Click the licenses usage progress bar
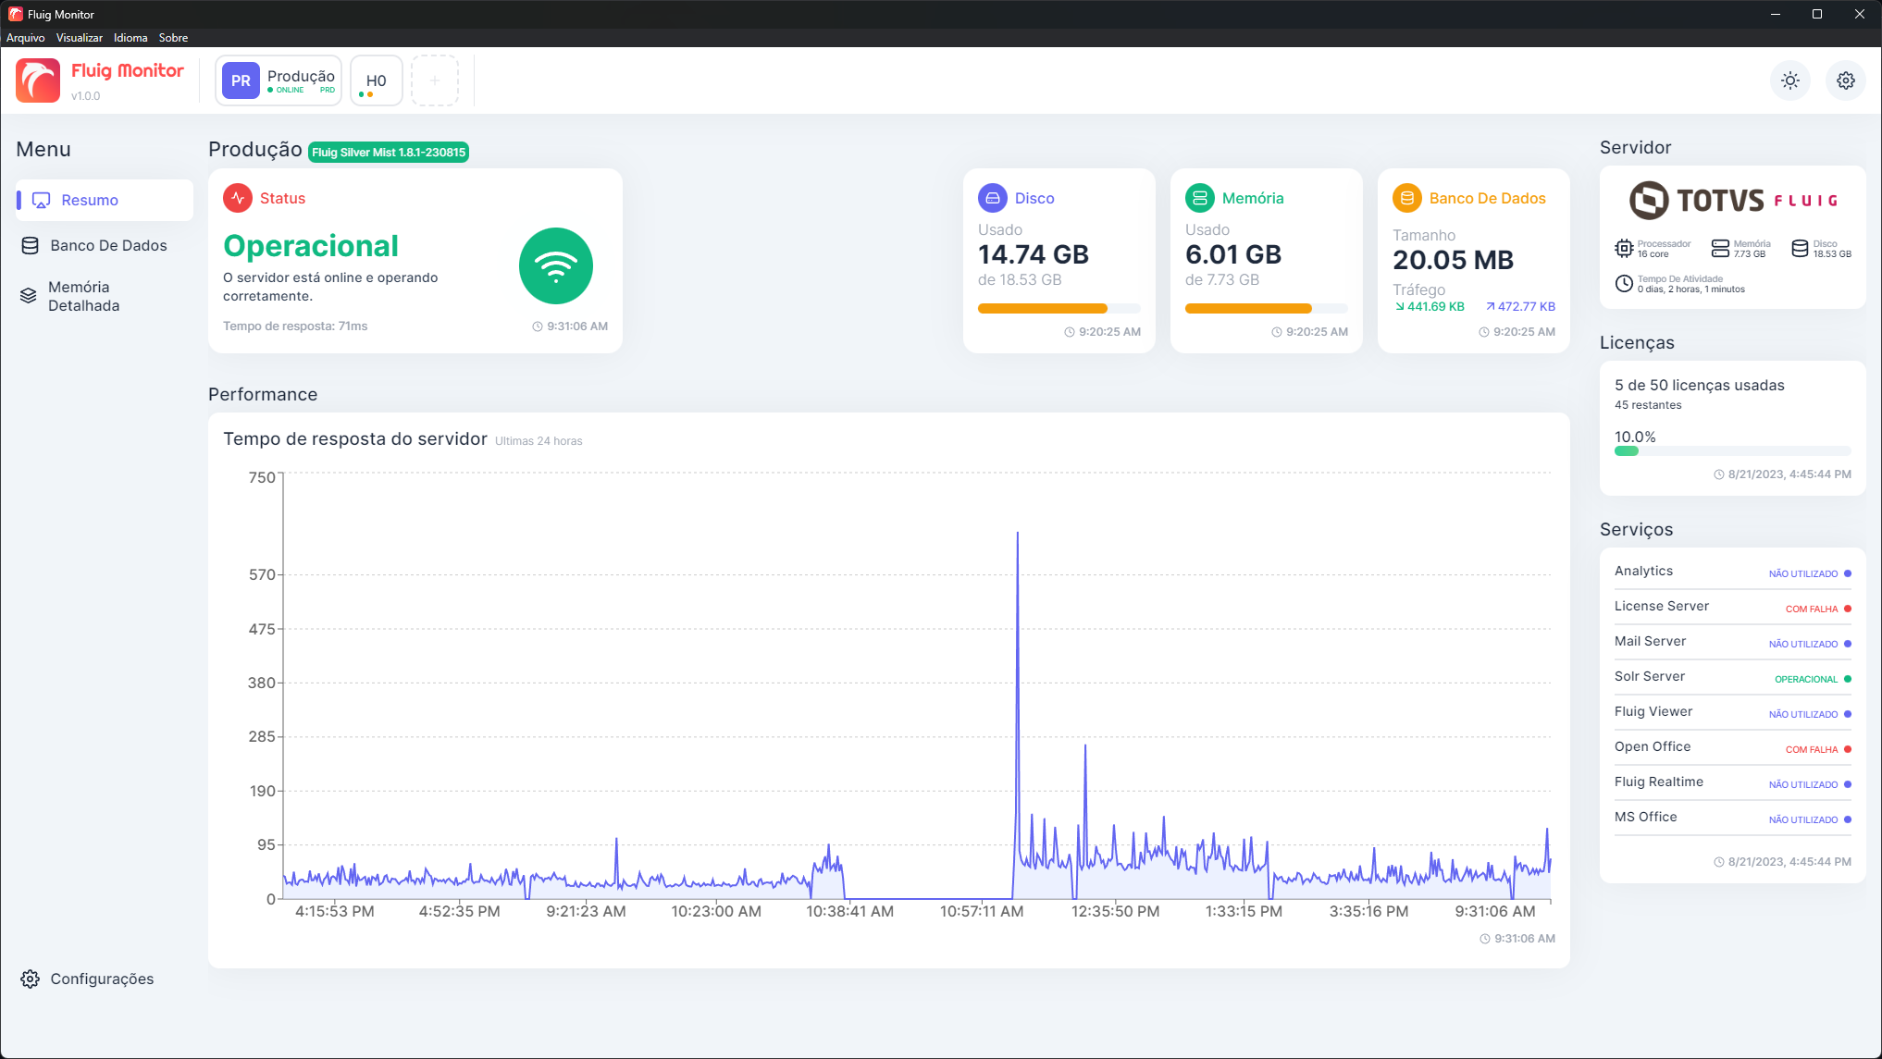The image size is (1882, 1059). [x=1731, y=451]
